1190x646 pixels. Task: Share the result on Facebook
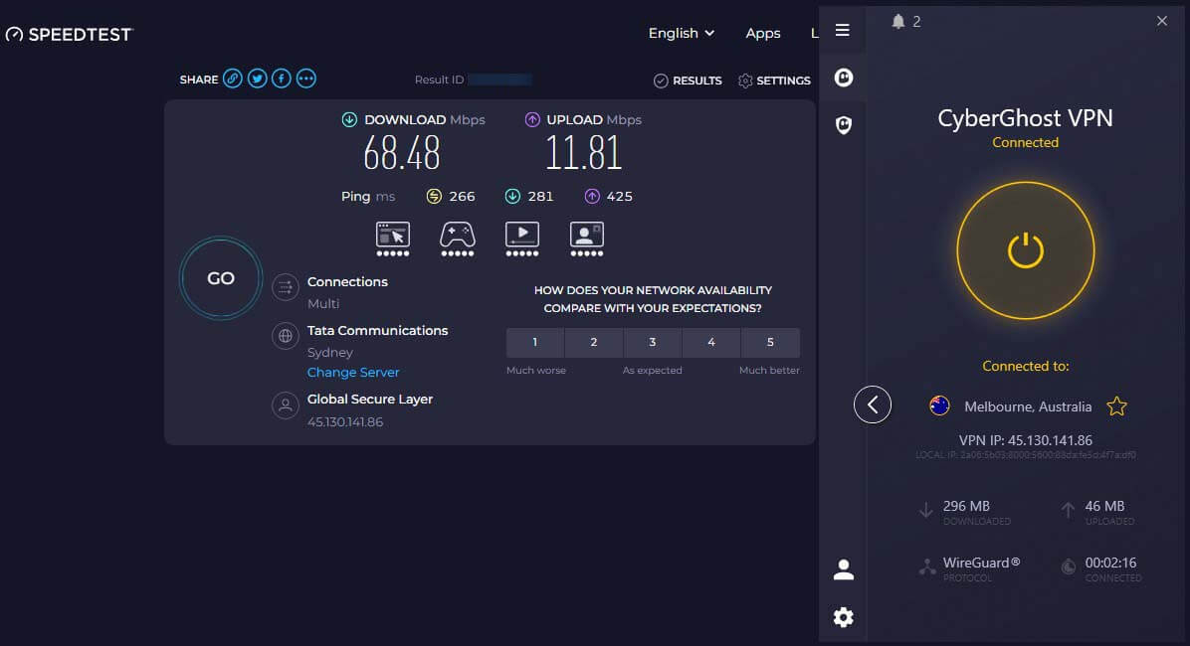[281, 79]
